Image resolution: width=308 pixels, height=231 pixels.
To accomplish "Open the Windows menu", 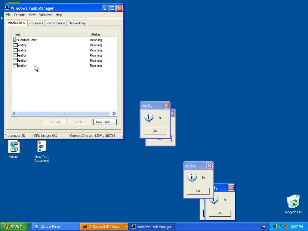I will [46, 15].
